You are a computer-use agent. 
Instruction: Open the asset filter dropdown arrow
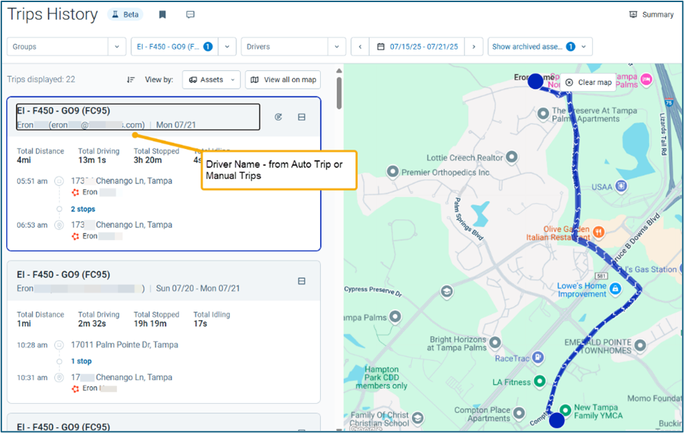(227, 47)
